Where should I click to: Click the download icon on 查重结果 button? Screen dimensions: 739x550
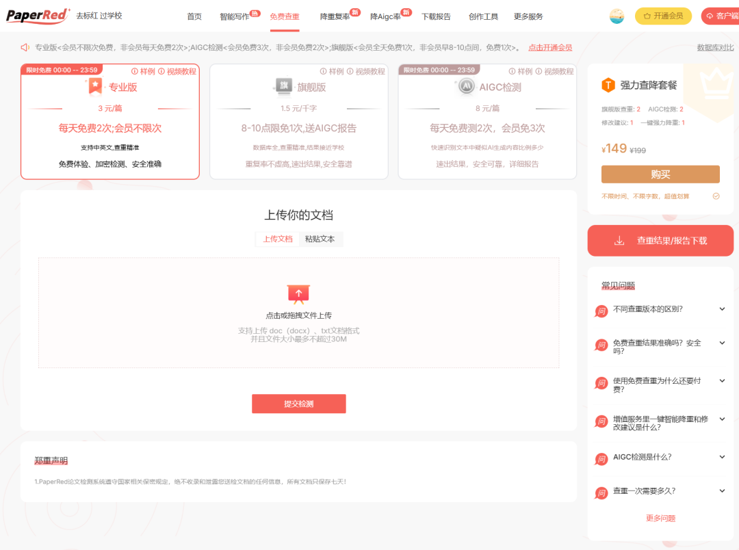click(619, 241)
